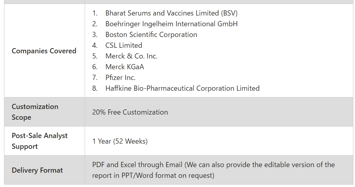
Task: Select CSL Limited in companies list
Action: click(x=124, y=45)
